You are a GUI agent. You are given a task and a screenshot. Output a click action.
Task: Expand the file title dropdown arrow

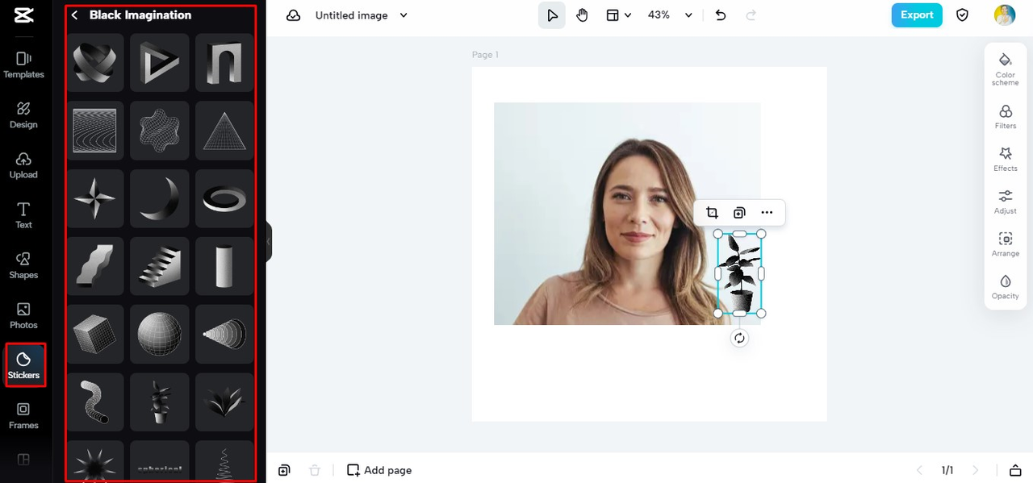click(404, 15)
